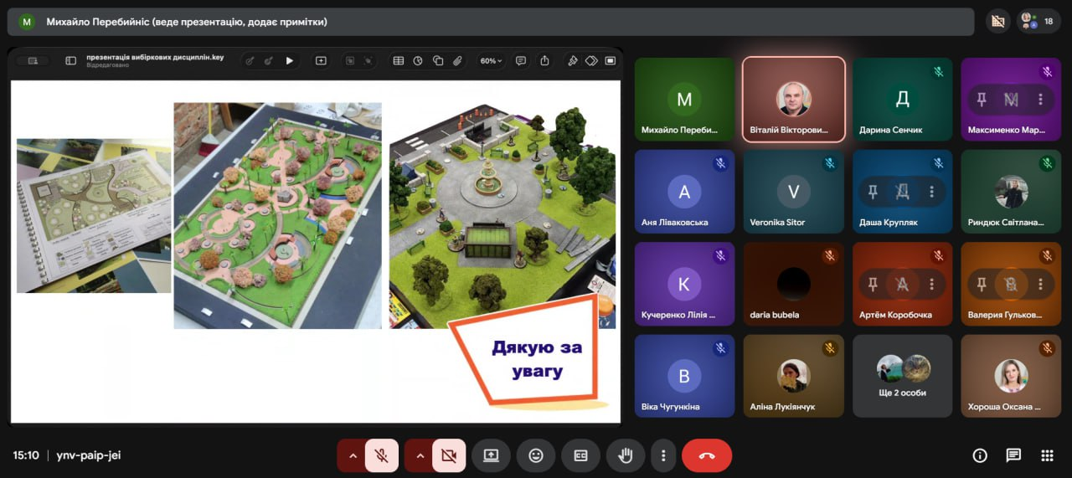This screenshot has width=1072, height=478.
Task: Open the activities grid icon
Action: [1047, 455]
